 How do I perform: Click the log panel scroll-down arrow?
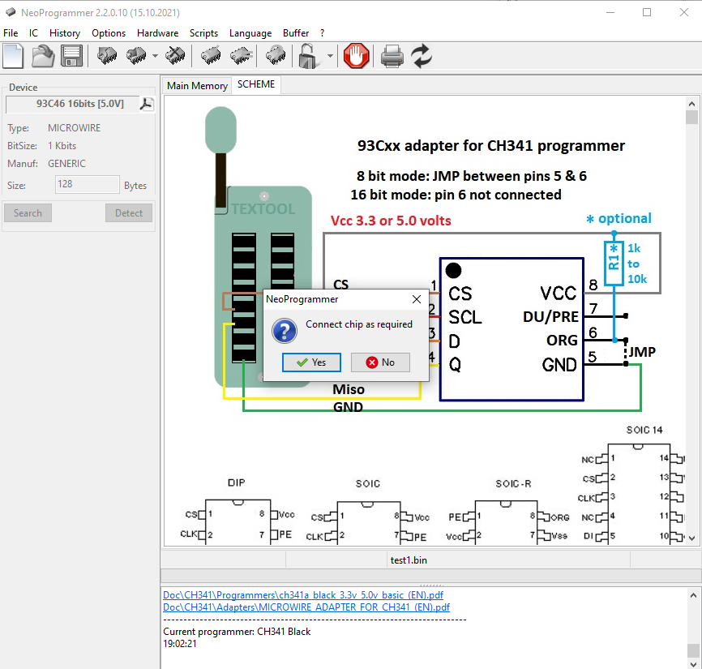point(693,664)
